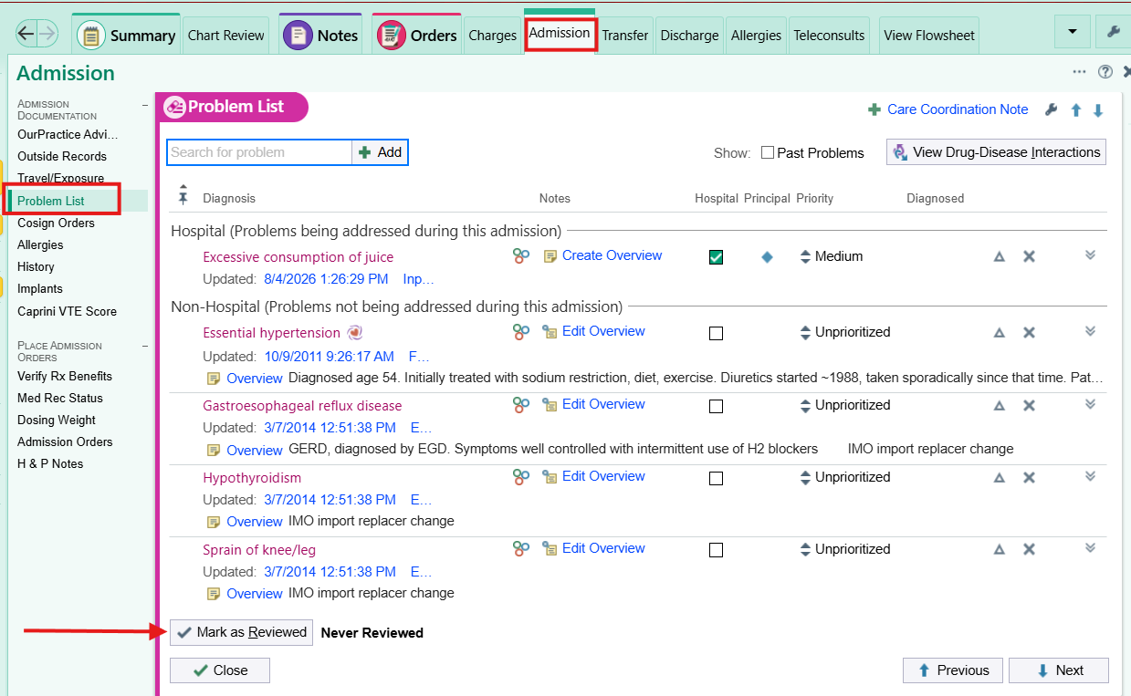Click wrench icon beside Care Coordination Note
The height and width of the screenshot is (696, 1131).
click(1051, 109)
